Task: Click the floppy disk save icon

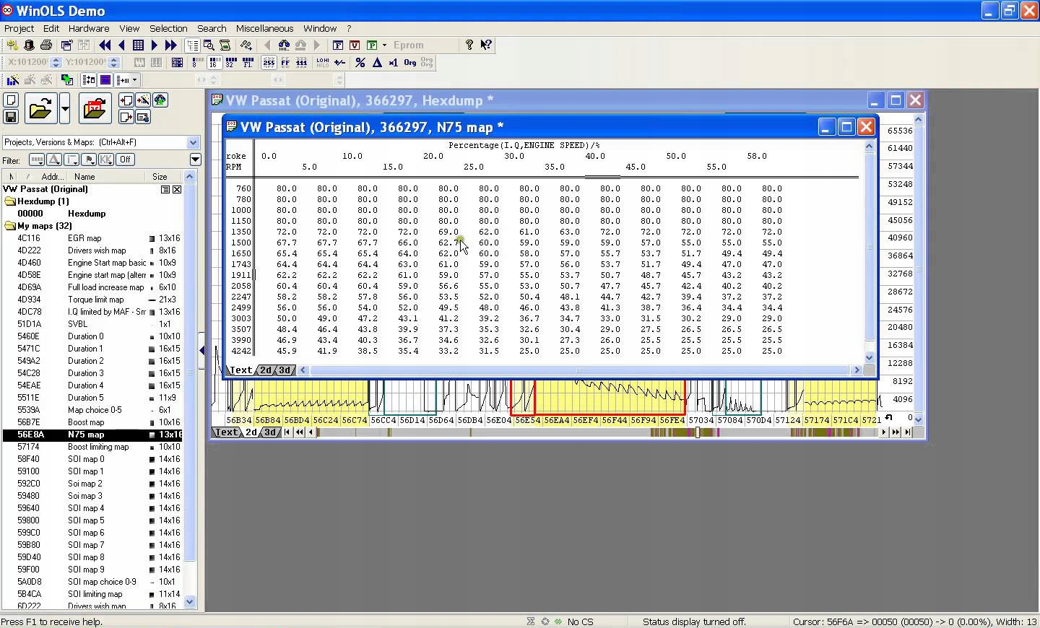Action: click(x=11, y=116)
